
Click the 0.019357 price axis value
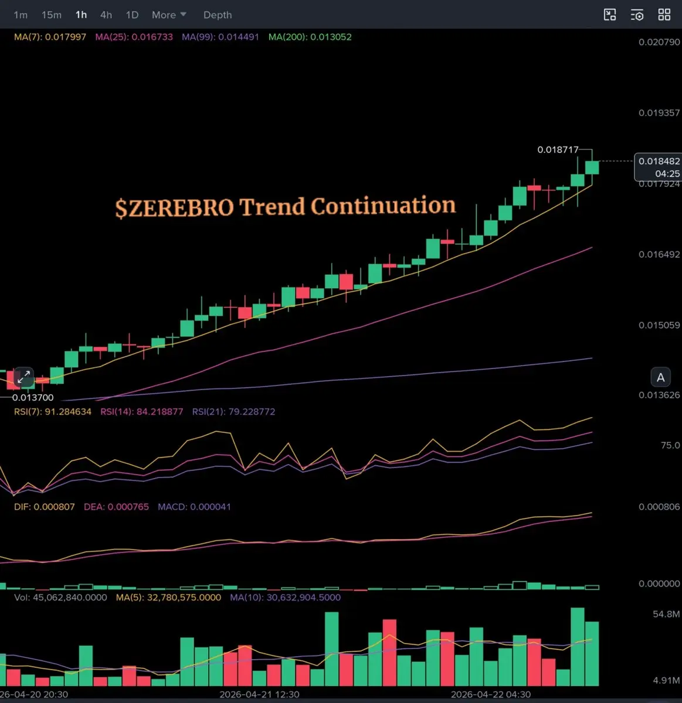coord(659,112)
